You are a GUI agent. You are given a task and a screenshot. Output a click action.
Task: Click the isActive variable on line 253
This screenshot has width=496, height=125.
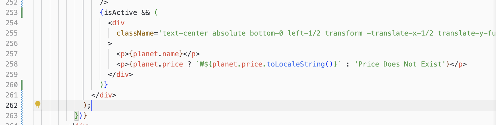(121, 13)
